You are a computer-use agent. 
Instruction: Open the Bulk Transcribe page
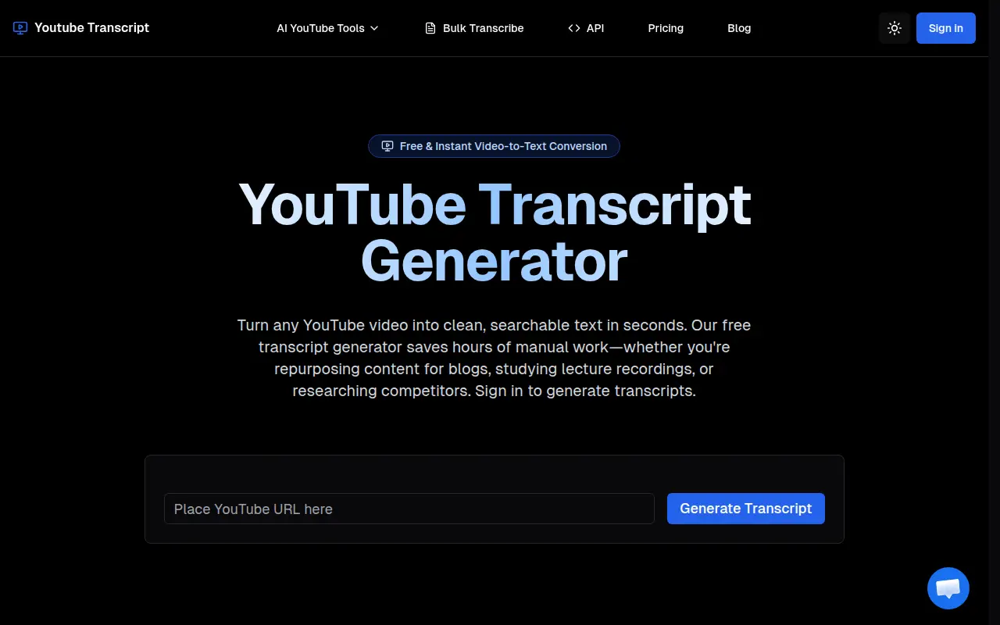click(x=474, y=28)
